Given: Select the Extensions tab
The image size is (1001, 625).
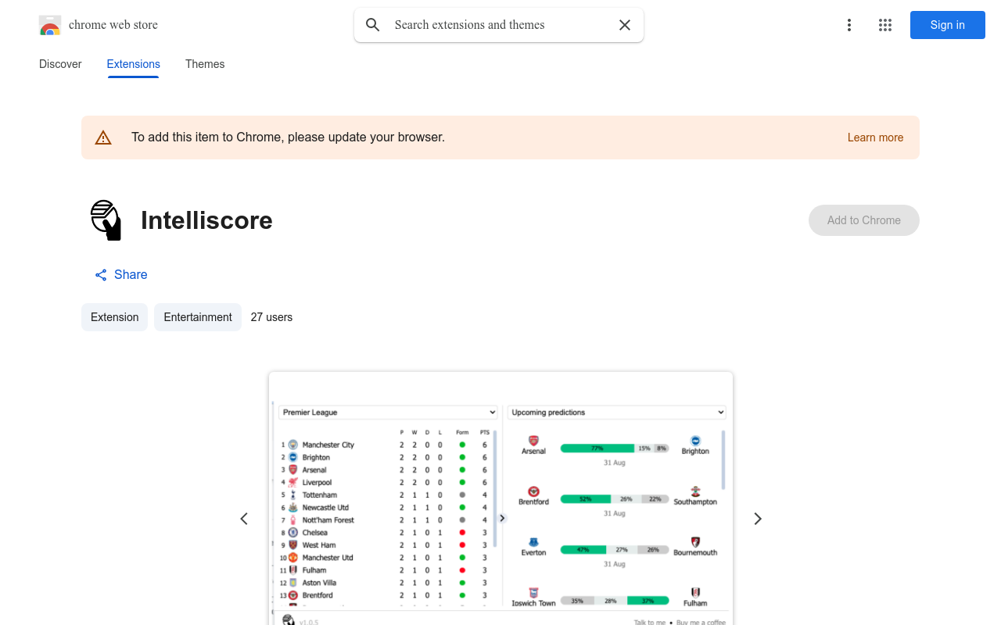Looking at the screenshot, I should (134, 64).
